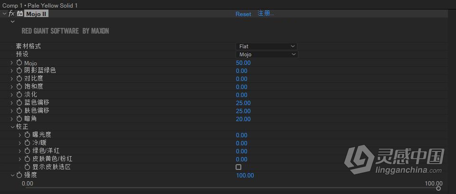This screenshot has width=456, height=194.
Task: Expand the 曝光度 parameter arrow
Action: (x=20, y=135)
